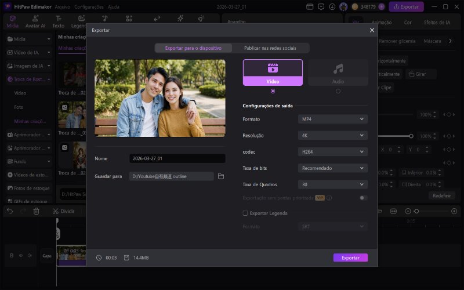464x290 pixels.
Task: Open the Formato MP4 dropdown
Action: tap(332, 119)
